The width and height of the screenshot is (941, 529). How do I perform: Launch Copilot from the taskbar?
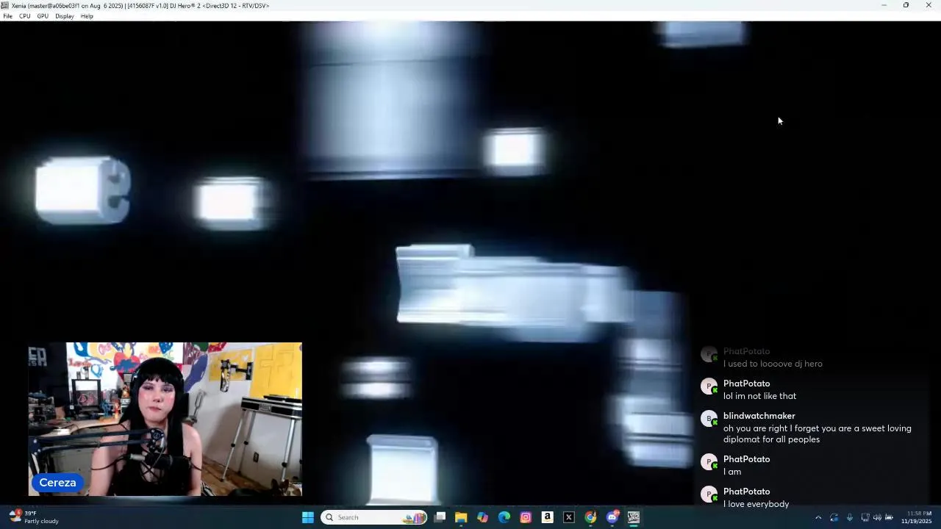pyautogui.click(x=482, y=517)
